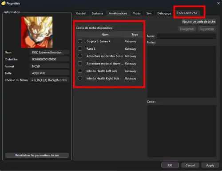Tick the Rank S cheat checkbox
The image size is (222, 171).
(x=80, y=48)
